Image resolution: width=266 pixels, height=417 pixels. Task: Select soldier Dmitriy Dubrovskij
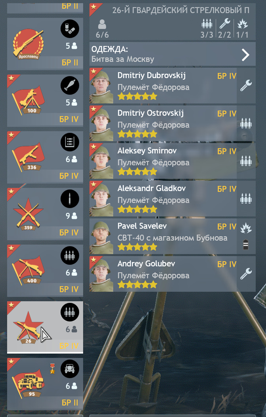click(x=173, y=86)
